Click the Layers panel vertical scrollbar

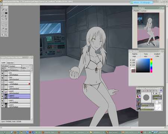coord(31,96)
